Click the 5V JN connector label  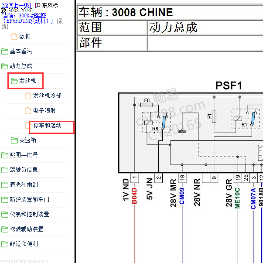[x=150, y=189]
